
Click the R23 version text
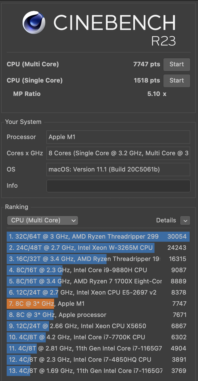163,41
